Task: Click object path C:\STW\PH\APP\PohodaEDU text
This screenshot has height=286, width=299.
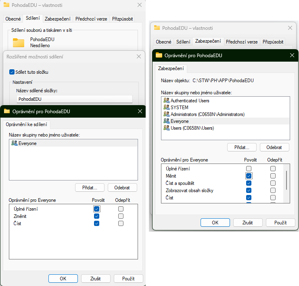Action: pos(223,81)
